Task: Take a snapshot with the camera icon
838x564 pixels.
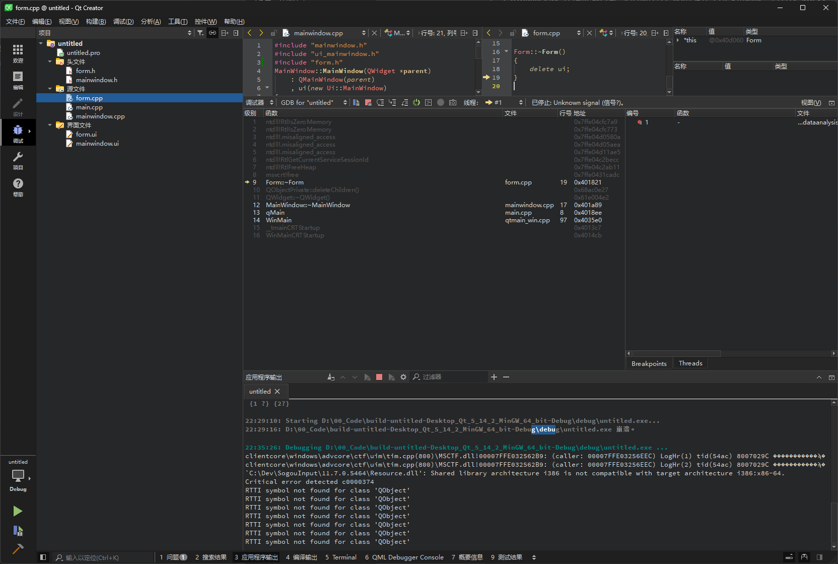Action: coord(453,102)
